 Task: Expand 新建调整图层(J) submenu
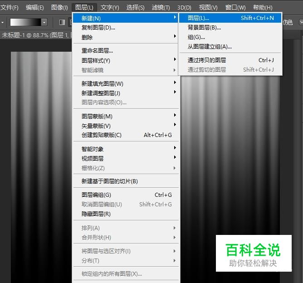[125, 93]
